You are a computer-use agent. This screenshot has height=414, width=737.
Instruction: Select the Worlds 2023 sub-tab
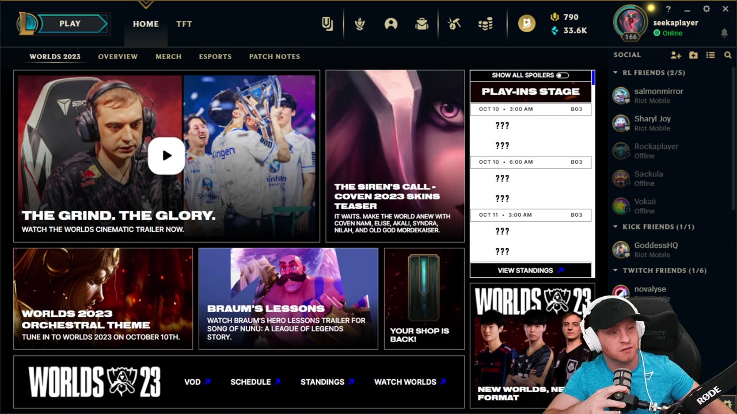click(x=55, y=56)
